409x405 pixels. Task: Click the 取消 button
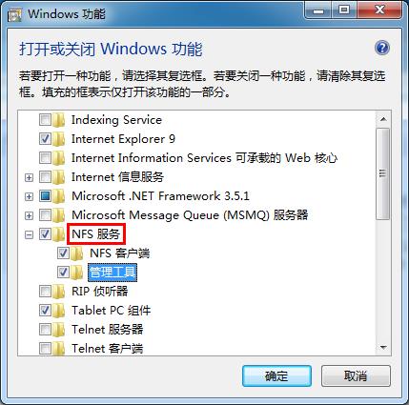(x=356, y=376)
